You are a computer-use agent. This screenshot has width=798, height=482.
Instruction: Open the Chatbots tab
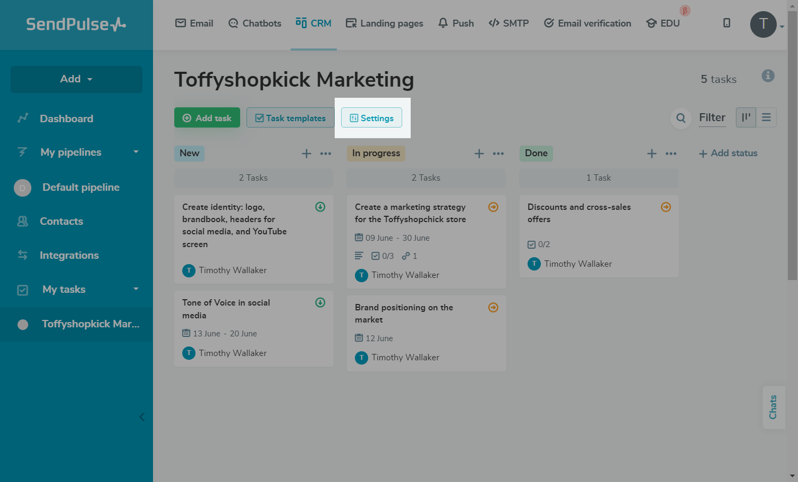pos(255,23)
